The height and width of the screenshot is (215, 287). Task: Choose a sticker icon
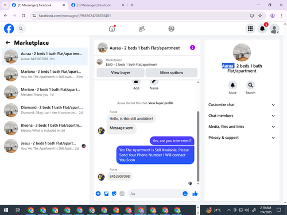pos(114,194)
